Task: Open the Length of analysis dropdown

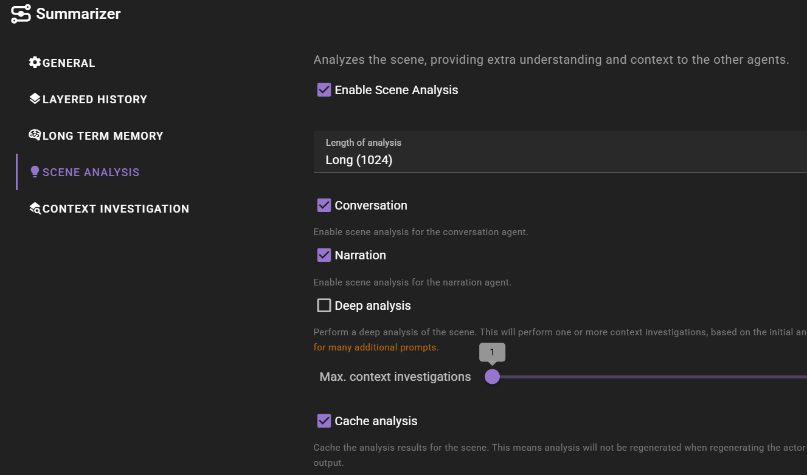Action: click(559, 152)
